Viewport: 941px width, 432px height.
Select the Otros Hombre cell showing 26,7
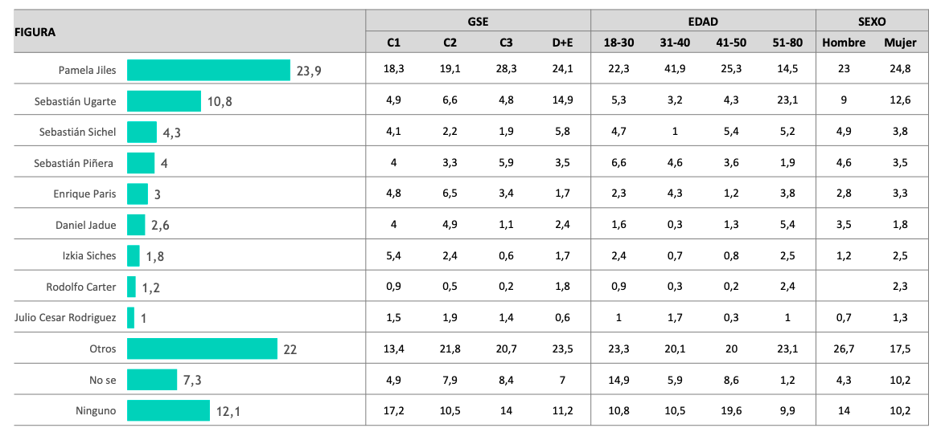point(844,348)
